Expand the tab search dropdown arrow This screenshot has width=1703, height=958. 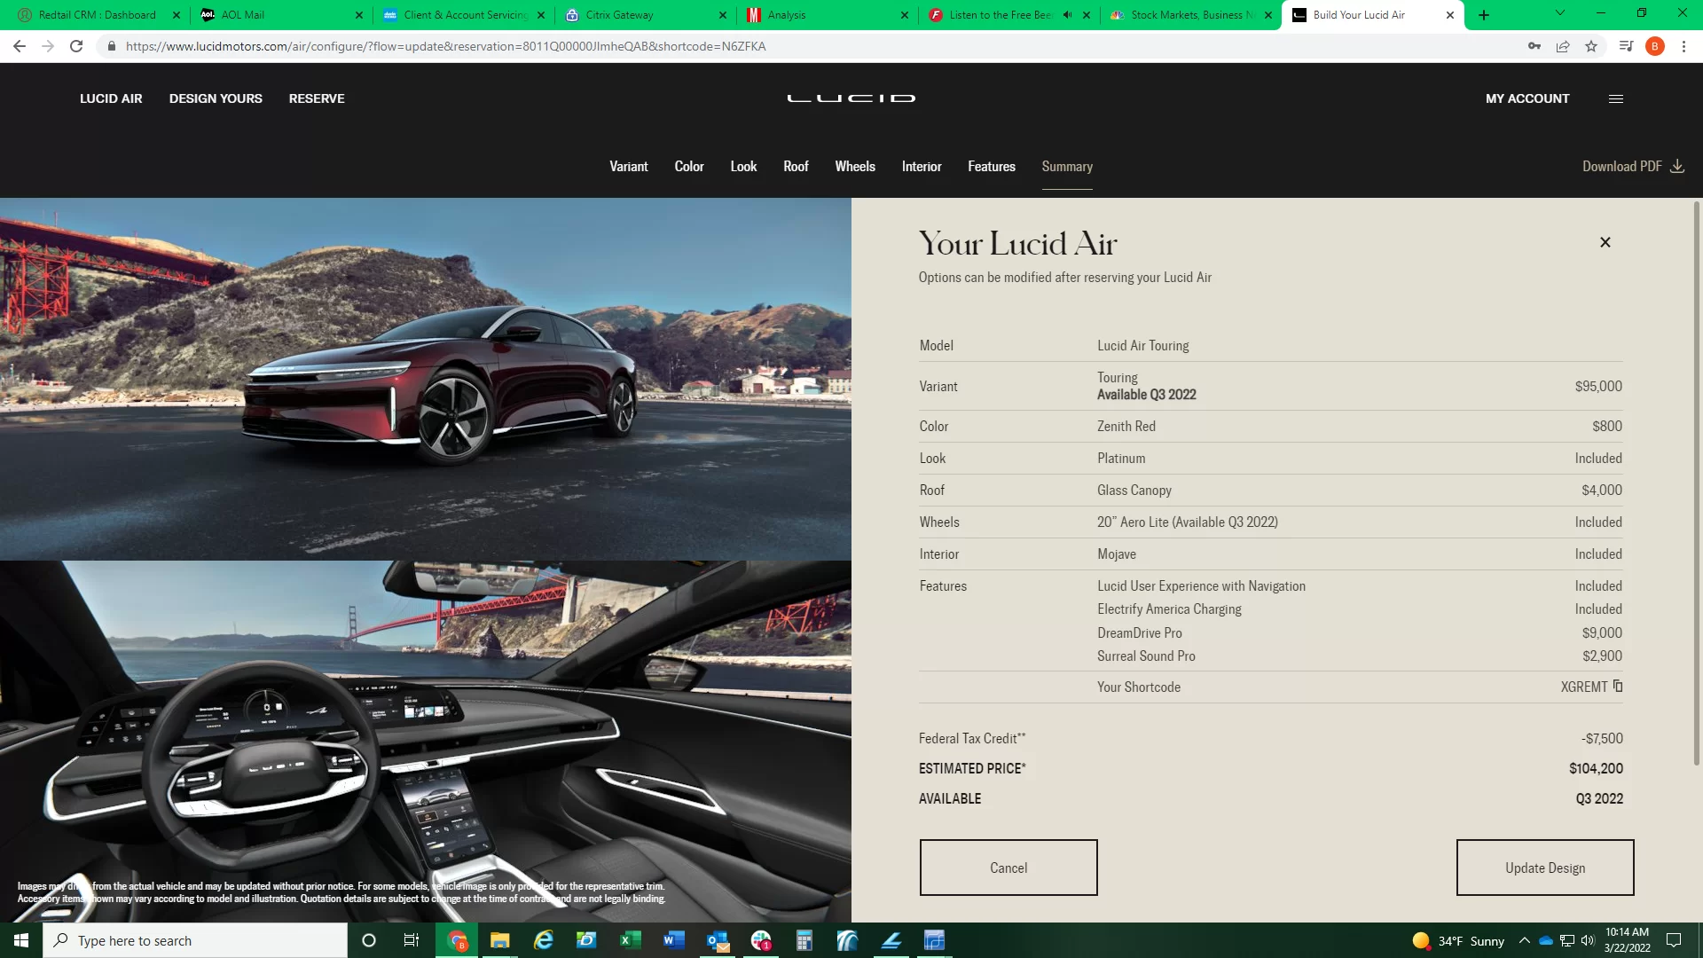(1559, 13)
